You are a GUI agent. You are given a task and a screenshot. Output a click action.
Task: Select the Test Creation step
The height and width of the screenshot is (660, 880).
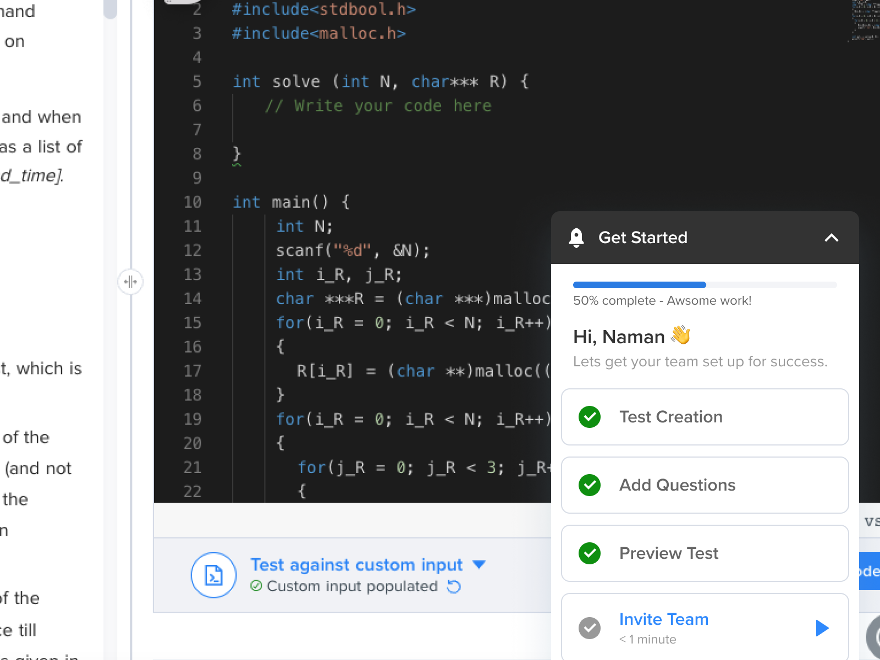(705, 417)
